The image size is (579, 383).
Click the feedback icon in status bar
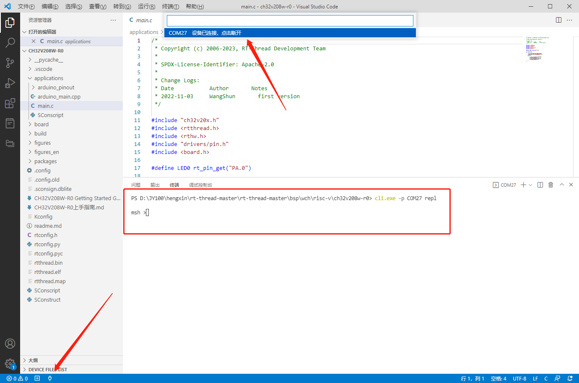coord(557,378)
